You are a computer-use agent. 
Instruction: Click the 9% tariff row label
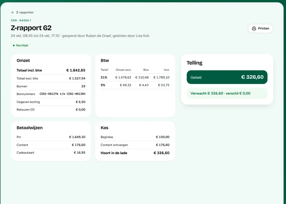click(x=103, y=85)
